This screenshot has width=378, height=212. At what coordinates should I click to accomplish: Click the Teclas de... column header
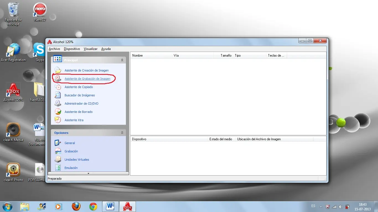276,55
